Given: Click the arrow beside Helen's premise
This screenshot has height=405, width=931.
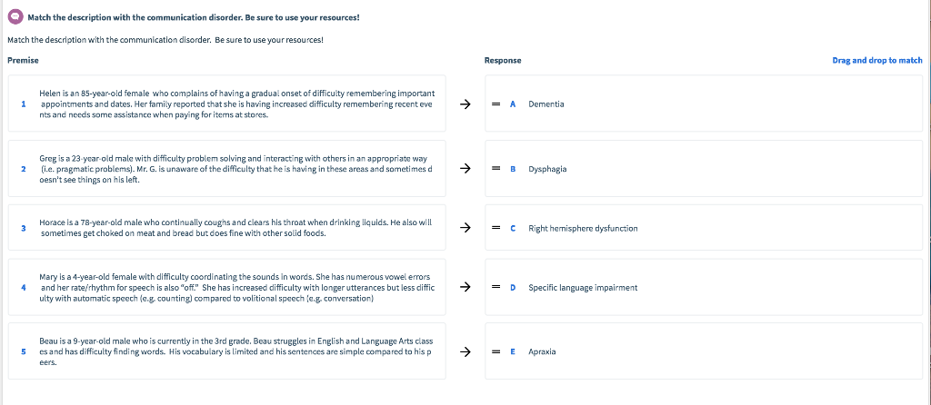Looking at the screenshot, I should pos(465,104).
